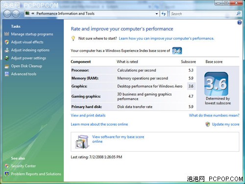Open Learn how you can improve performance link
245x184 pixels.
167,38
